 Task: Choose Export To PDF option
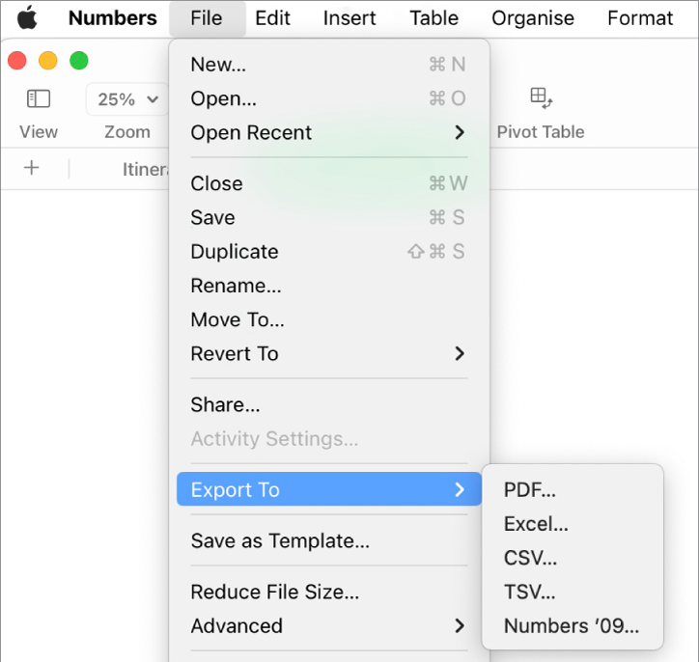(x=530, y=490)
